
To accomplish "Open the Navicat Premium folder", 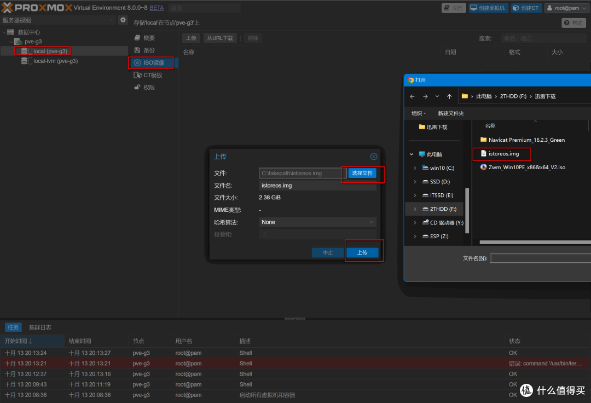I will [523, 140].
